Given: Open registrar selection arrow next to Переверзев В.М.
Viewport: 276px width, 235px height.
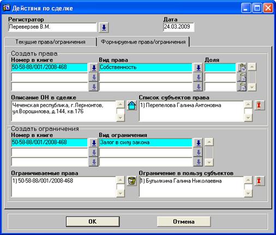Looking at the screenshot, I should [x=104, y=27].
